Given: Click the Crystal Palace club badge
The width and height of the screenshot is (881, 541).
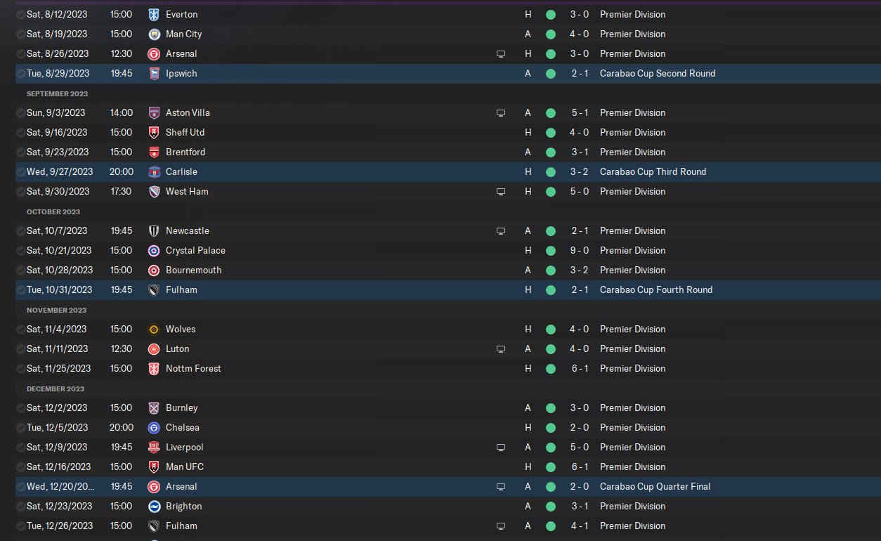Looking at the screenshot, I should tap(154, 250).
